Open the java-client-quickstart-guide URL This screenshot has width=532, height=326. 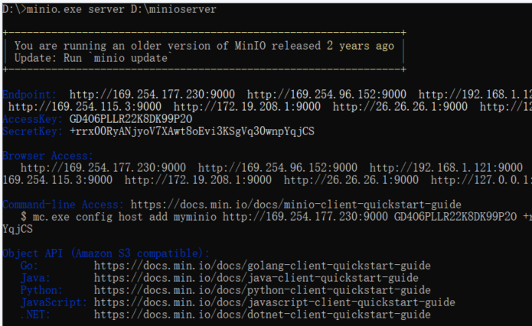[256, 278]
